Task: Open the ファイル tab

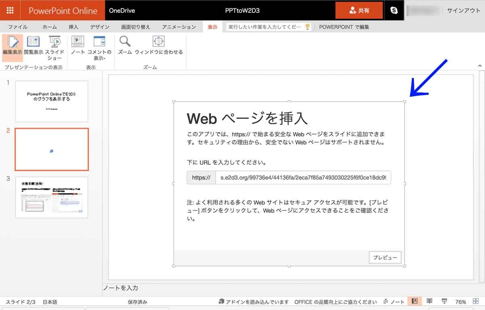Action: (18, 27)
